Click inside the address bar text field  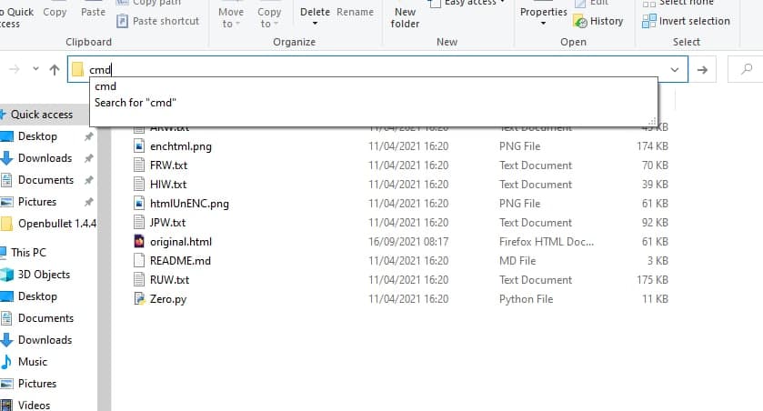pos(364,69)
